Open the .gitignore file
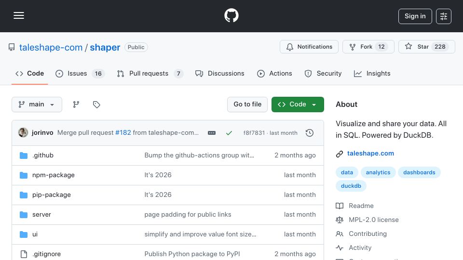Viewport: 463px width, 260px height. coord(46,254)
